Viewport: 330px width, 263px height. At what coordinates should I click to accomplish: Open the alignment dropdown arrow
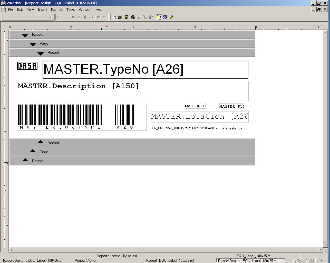(104, 17)
